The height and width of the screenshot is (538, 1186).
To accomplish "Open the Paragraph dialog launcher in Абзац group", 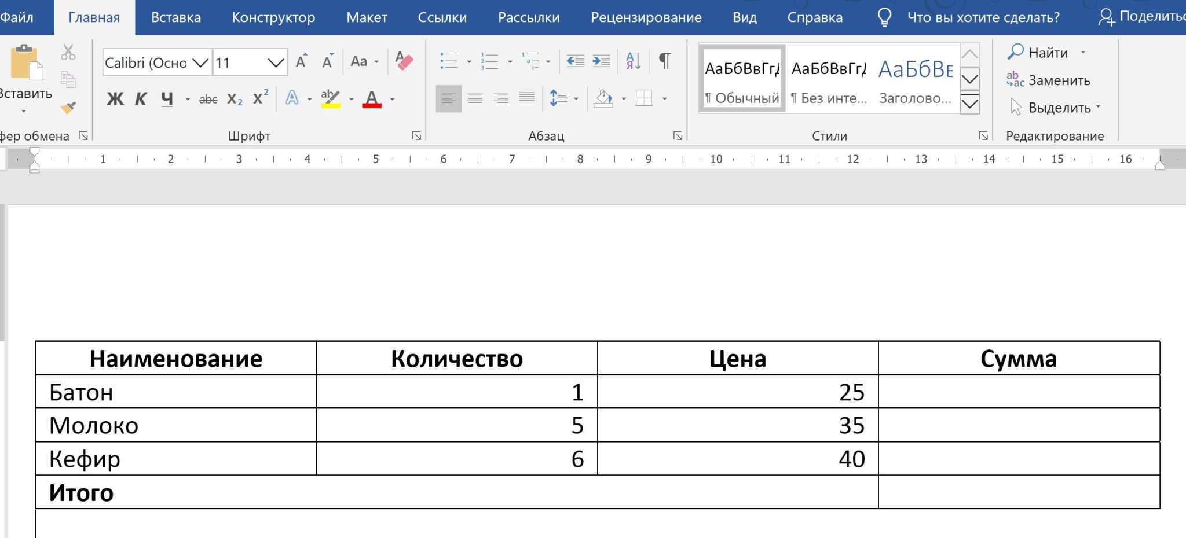I will 678,136.
